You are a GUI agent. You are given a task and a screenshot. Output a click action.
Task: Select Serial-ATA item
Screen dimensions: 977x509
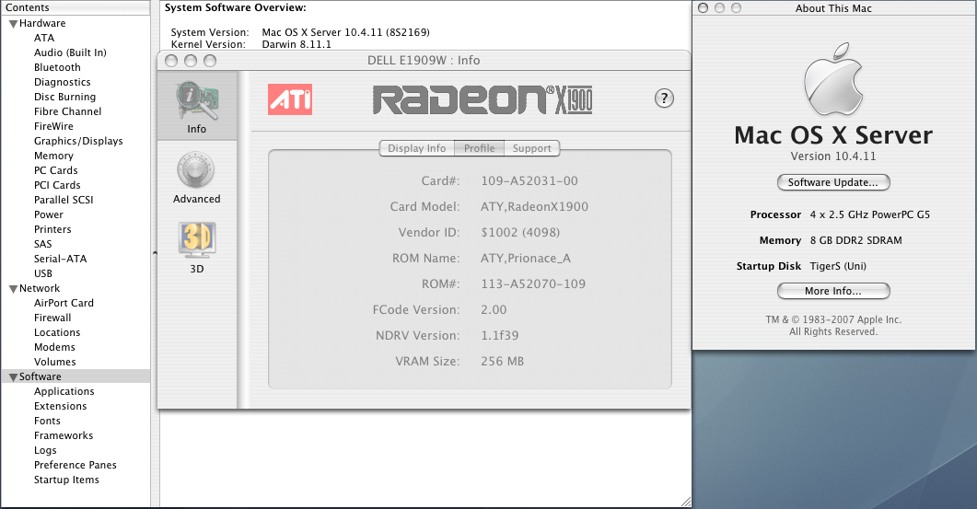click(x=61, y=260)
